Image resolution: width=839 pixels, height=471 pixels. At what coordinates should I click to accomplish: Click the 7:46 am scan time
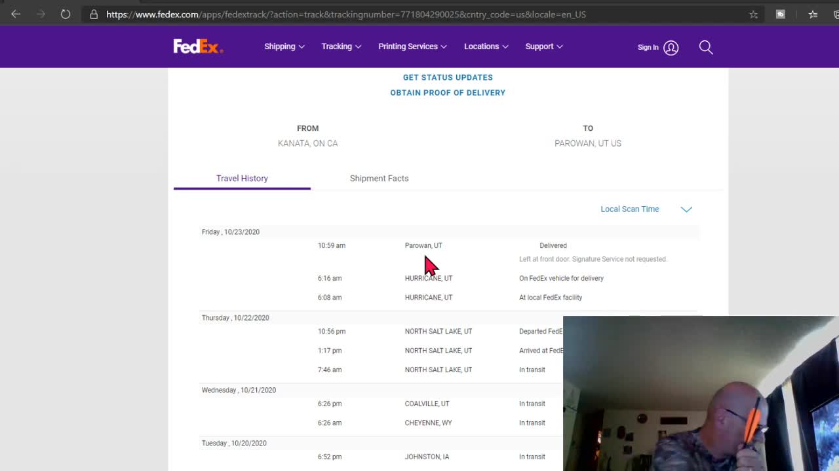coord(330,370)
